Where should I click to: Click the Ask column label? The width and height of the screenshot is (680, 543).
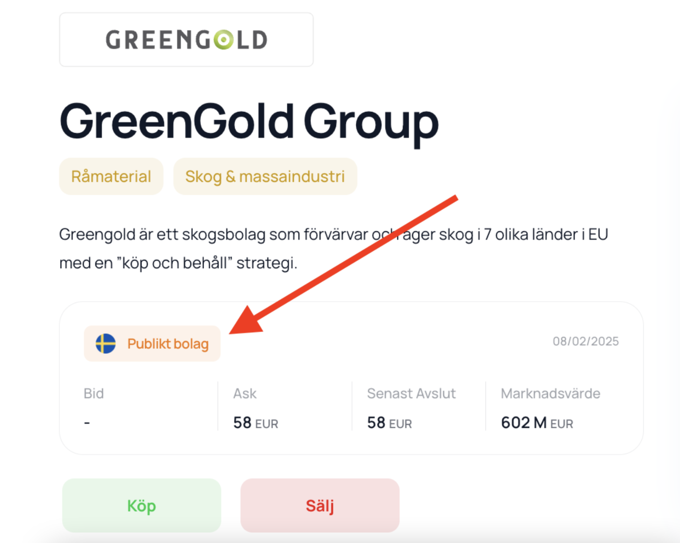tap(245, 393)
